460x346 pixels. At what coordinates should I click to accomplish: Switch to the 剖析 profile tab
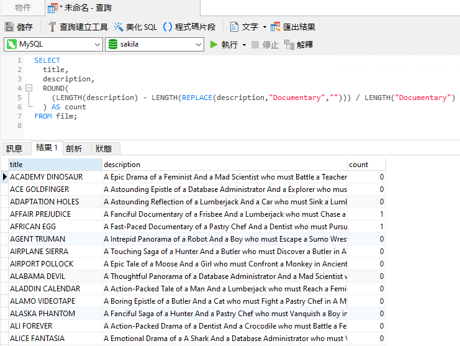click(73, 148)
